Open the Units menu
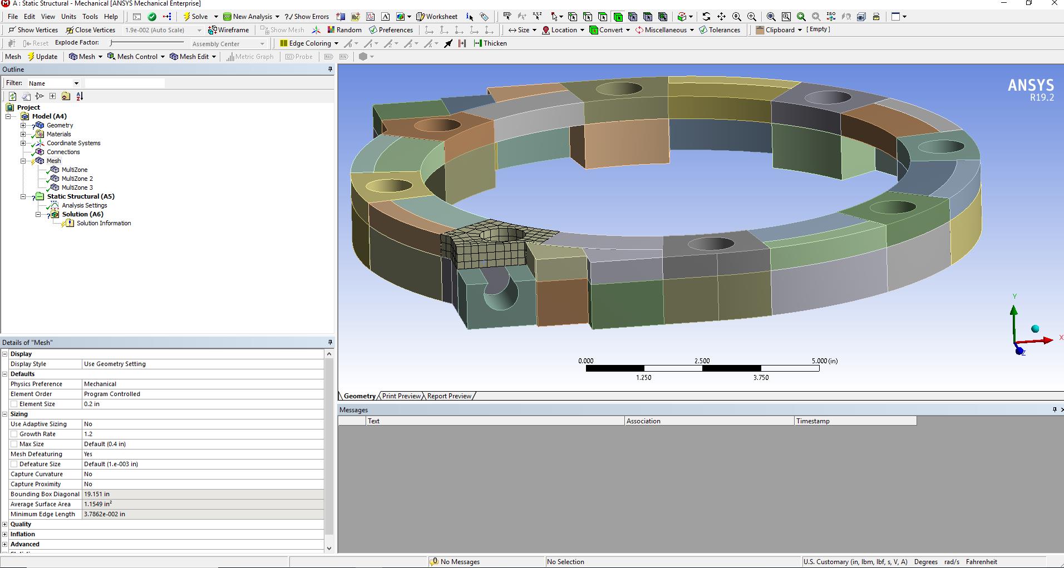 tap(69, 17)
